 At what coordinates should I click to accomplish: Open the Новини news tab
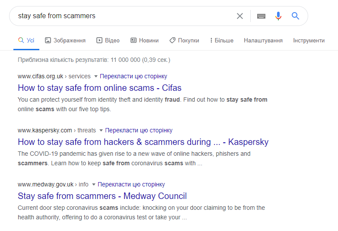coord(144,40)
